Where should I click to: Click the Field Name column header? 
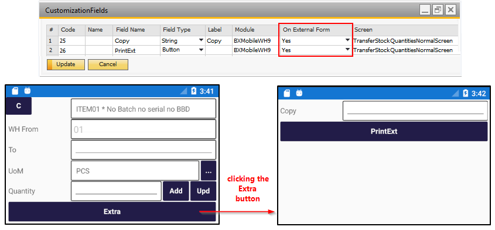pyautogui.click(x=136, y=30)
